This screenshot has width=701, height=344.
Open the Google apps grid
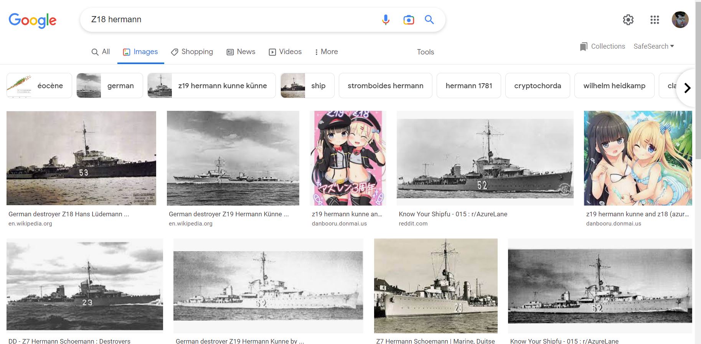[x=655, y=20]
